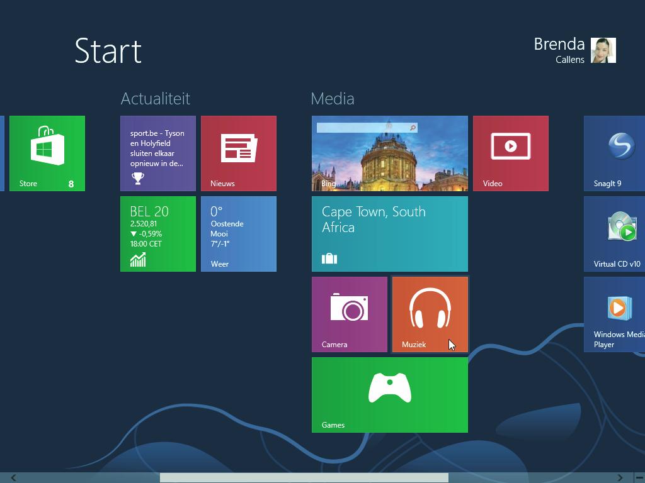The width and height of the screenshot is (645, 483).
Task: Click the right scrollbar arrow
Action: tap(620, 478)
